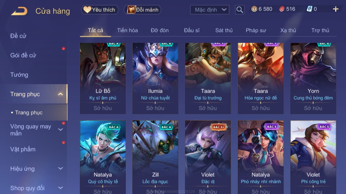Select the Tiến hóa tab
Image resolution: width=346 pixels, height=194 pixels.
pyautogui.click(x=127, y=30)
